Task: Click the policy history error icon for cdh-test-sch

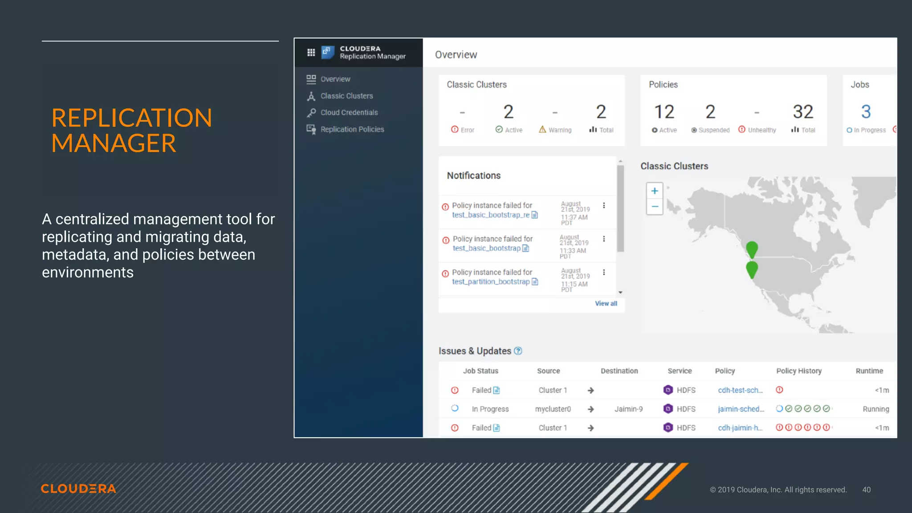Action: tap(779, 390)
